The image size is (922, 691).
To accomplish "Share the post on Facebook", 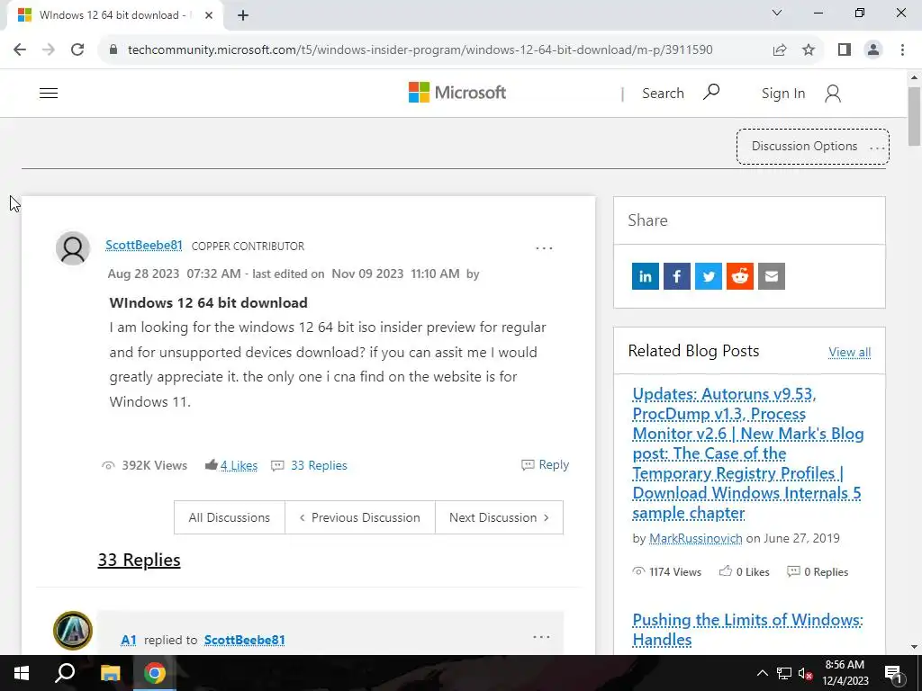I will point(677,276).
